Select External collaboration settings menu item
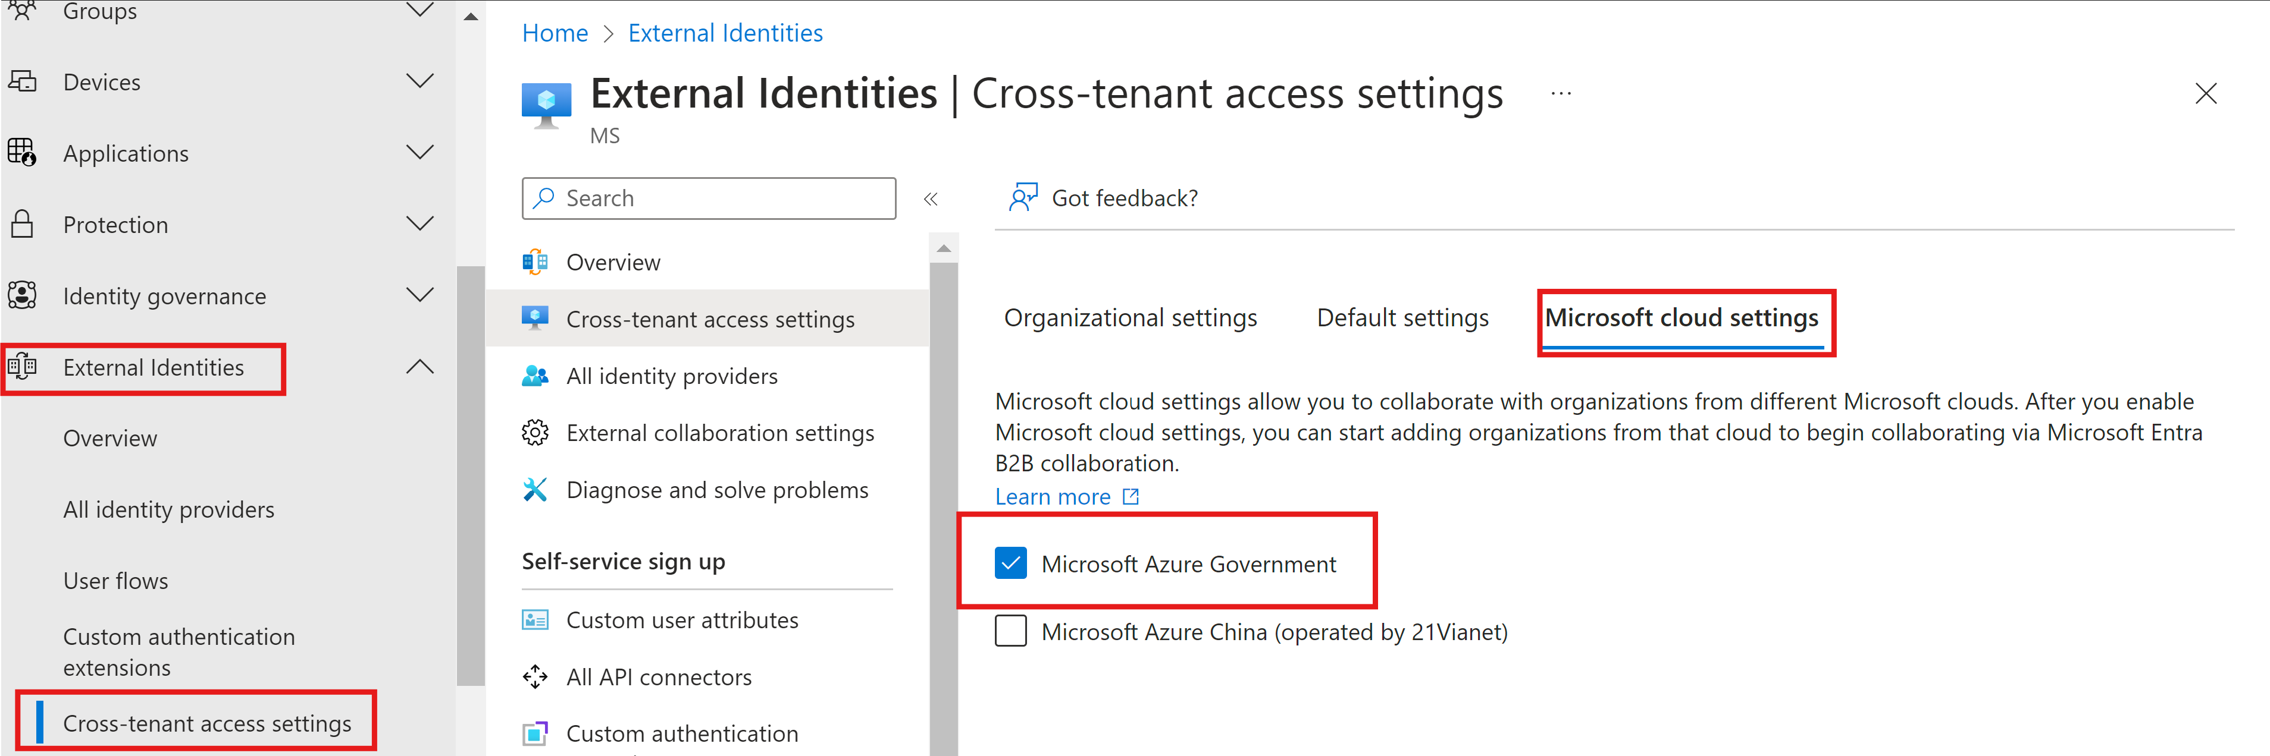2270x756 pixels. point(720,433)
